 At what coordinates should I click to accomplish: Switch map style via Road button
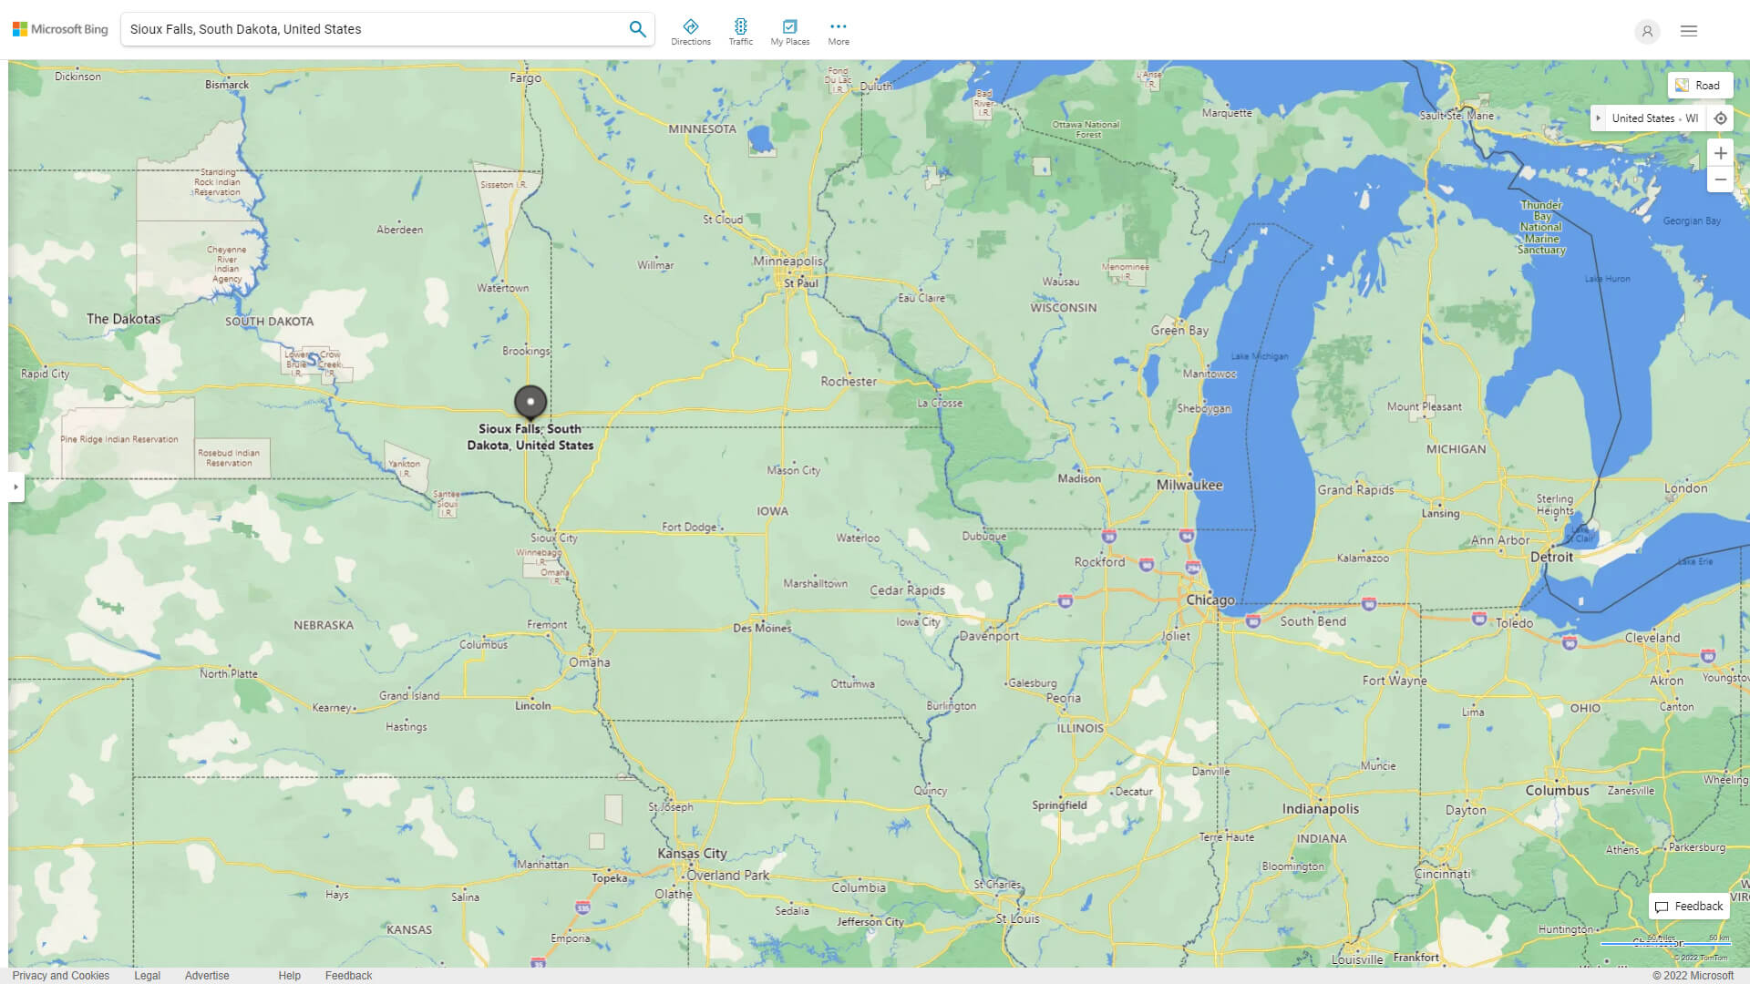[x=1699, y=86]
